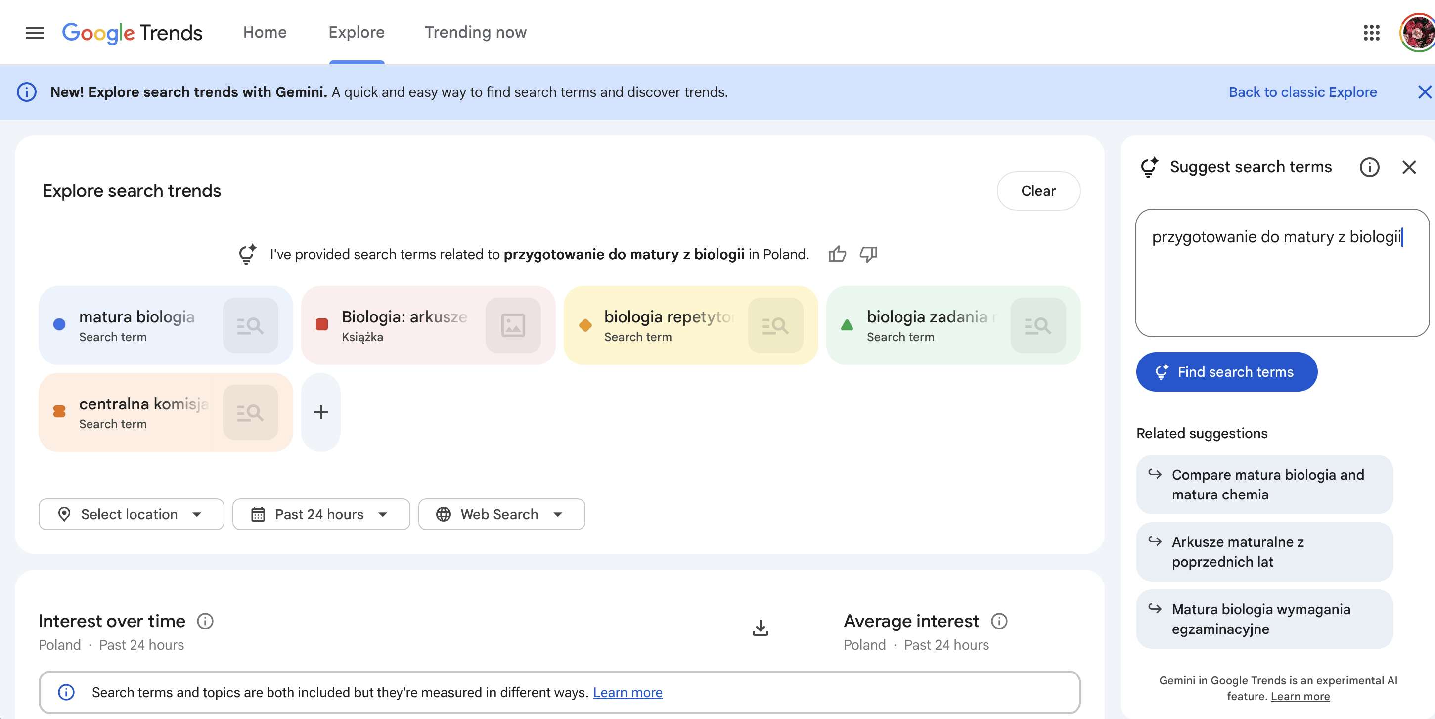Dismiss the Gemini announcement banner
Image resolution: width=1435 pixels, height=719 pixels.
(x=1424, y=92)
